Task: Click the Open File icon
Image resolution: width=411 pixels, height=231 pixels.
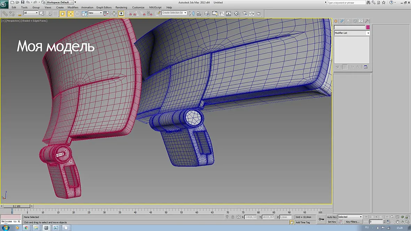Action: 17,2
